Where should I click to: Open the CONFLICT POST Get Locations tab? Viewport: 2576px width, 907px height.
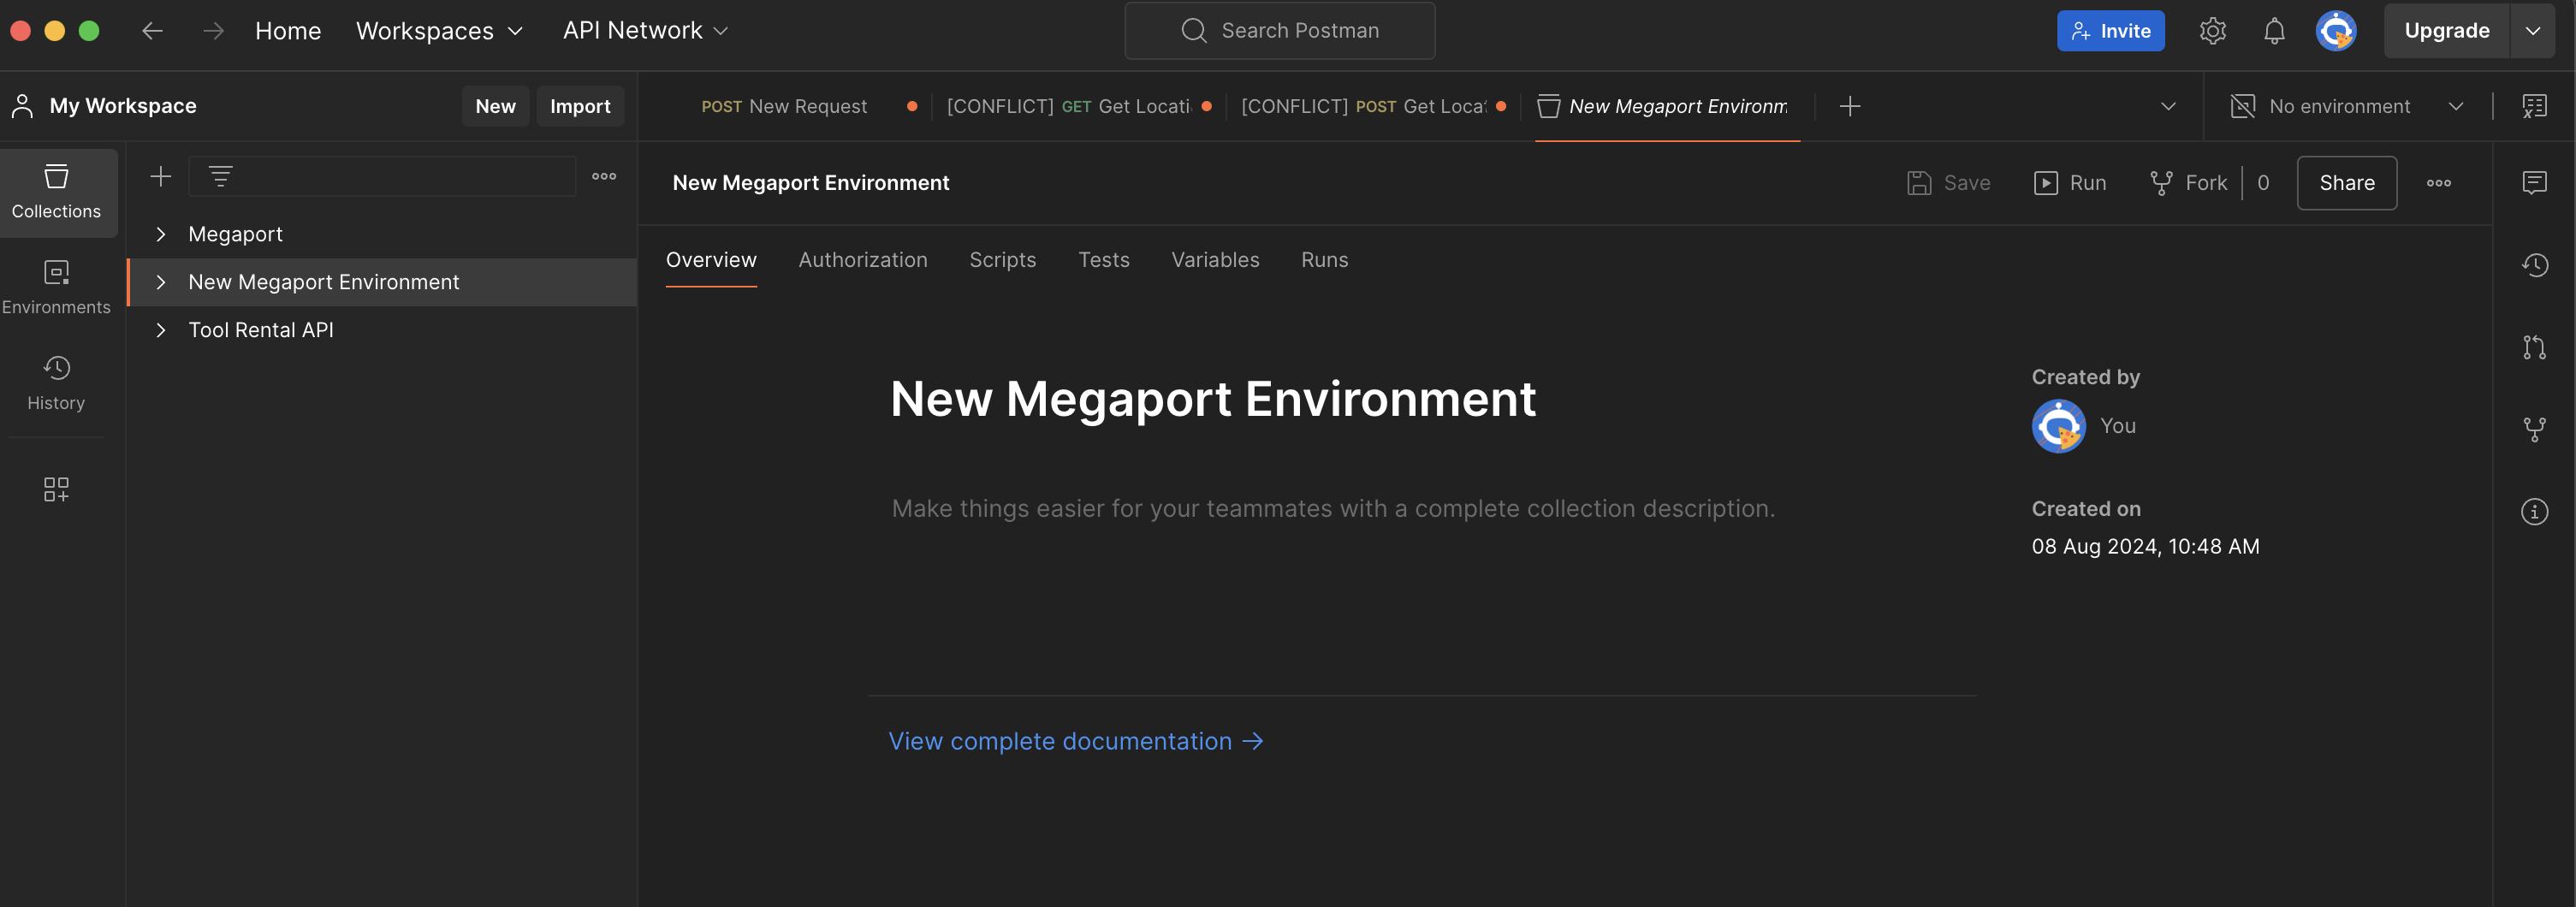click(1373, 106)
